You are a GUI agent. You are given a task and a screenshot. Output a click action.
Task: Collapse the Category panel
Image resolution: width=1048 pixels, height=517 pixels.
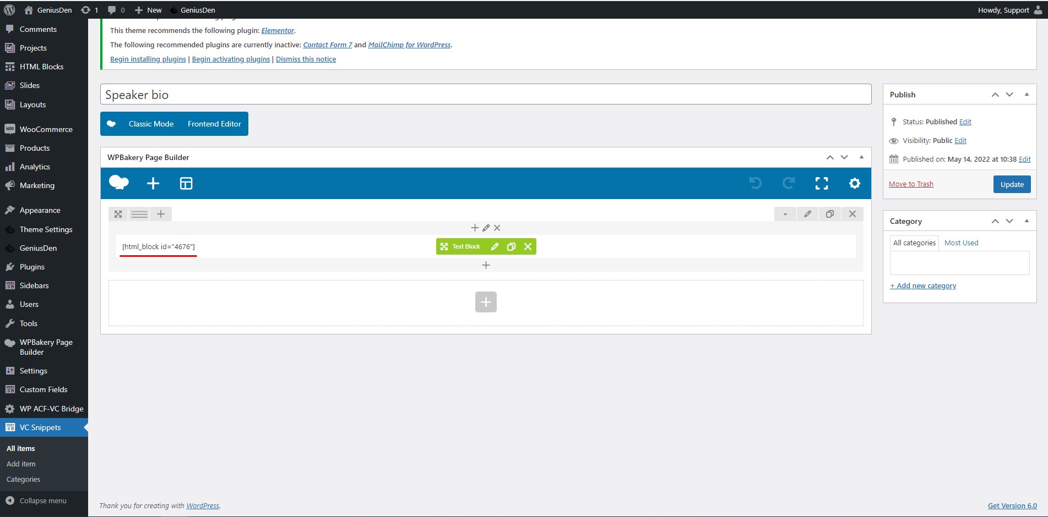click(1027, 221)
